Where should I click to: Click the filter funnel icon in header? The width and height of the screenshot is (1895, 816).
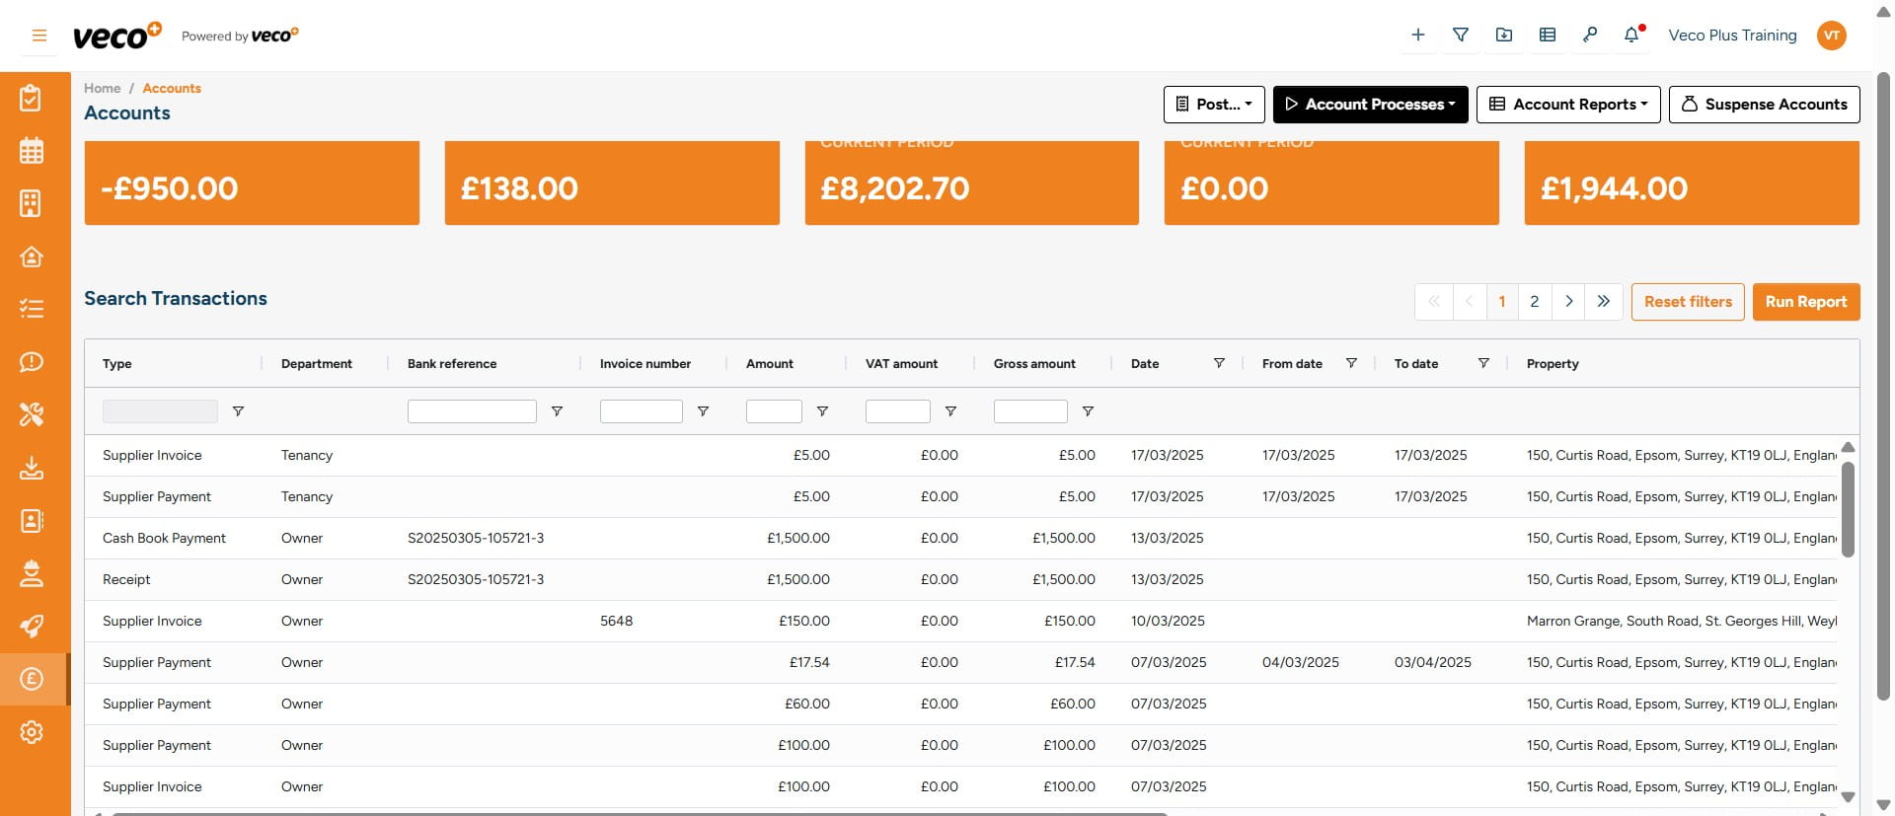tap(1461, 36)
